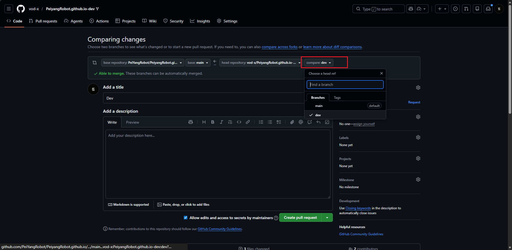Open the Code tab

(x=14, y=21)
